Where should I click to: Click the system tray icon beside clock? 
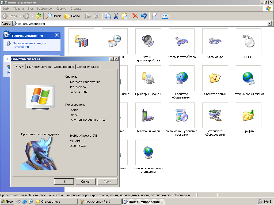pyautogui.click(x=260, y=202)
